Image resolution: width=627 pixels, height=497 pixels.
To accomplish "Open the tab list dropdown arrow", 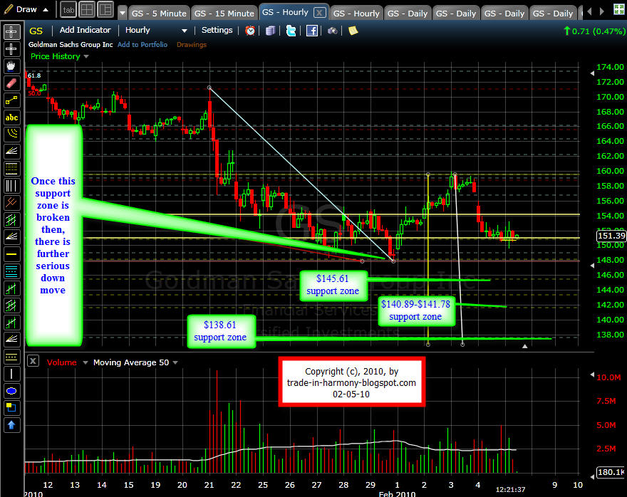I will coord(123,13).
